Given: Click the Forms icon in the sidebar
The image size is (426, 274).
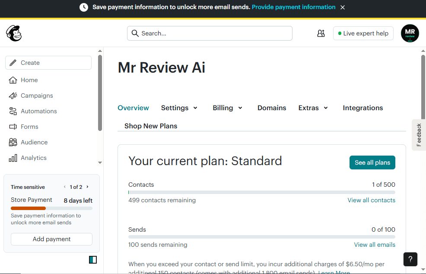Looking at the screenshot, I should click(13, 127).
